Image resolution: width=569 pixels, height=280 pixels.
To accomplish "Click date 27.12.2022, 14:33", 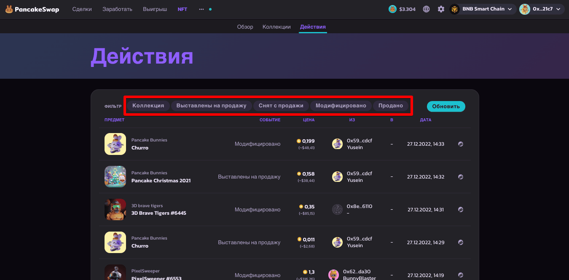I will pyautogui.click(x=426, y=144).
